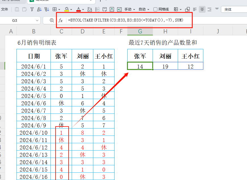247x180 pixels.
Task: Click the 日期 header cell
Action: (x=34, y=56)
